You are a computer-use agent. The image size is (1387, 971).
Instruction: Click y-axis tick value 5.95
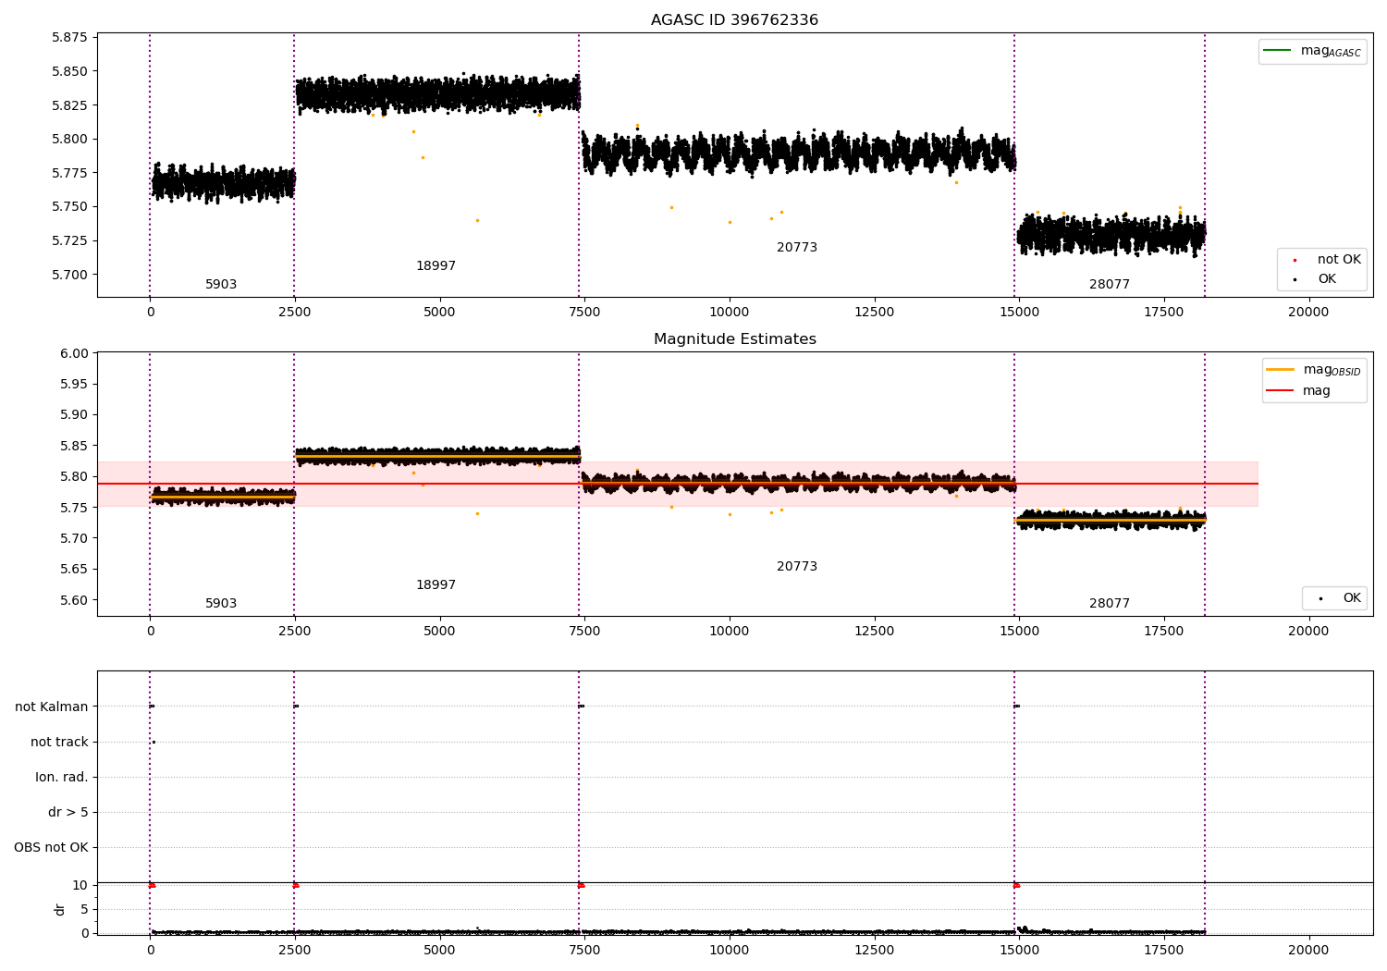click(73, 384)
